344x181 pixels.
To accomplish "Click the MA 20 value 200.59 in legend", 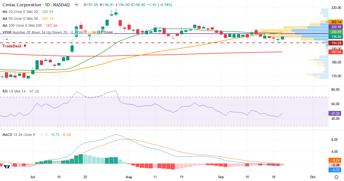I will coord(48,12).
